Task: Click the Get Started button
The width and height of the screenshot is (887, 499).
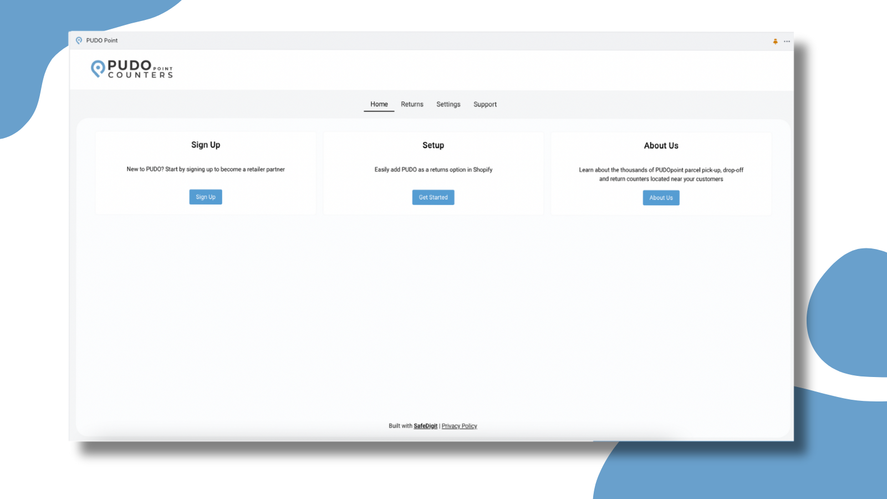Action: pyautogui.click(x=433, y=197)
